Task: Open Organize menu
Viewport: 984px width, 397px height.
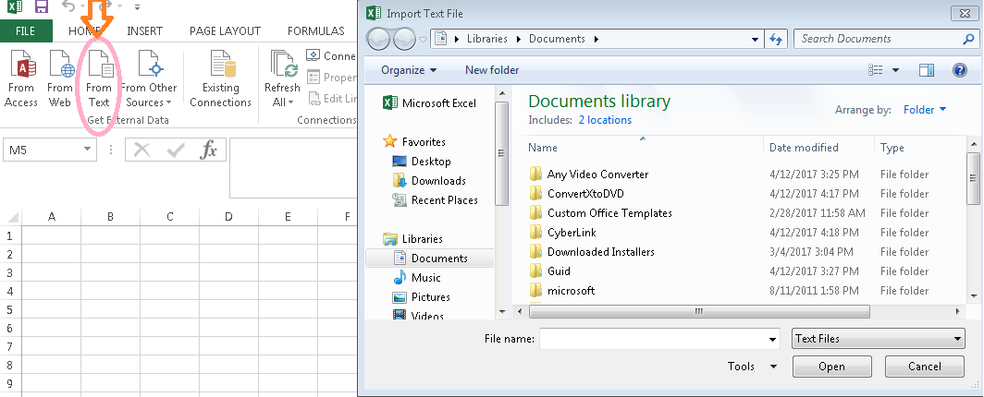Action: [409, 70]
